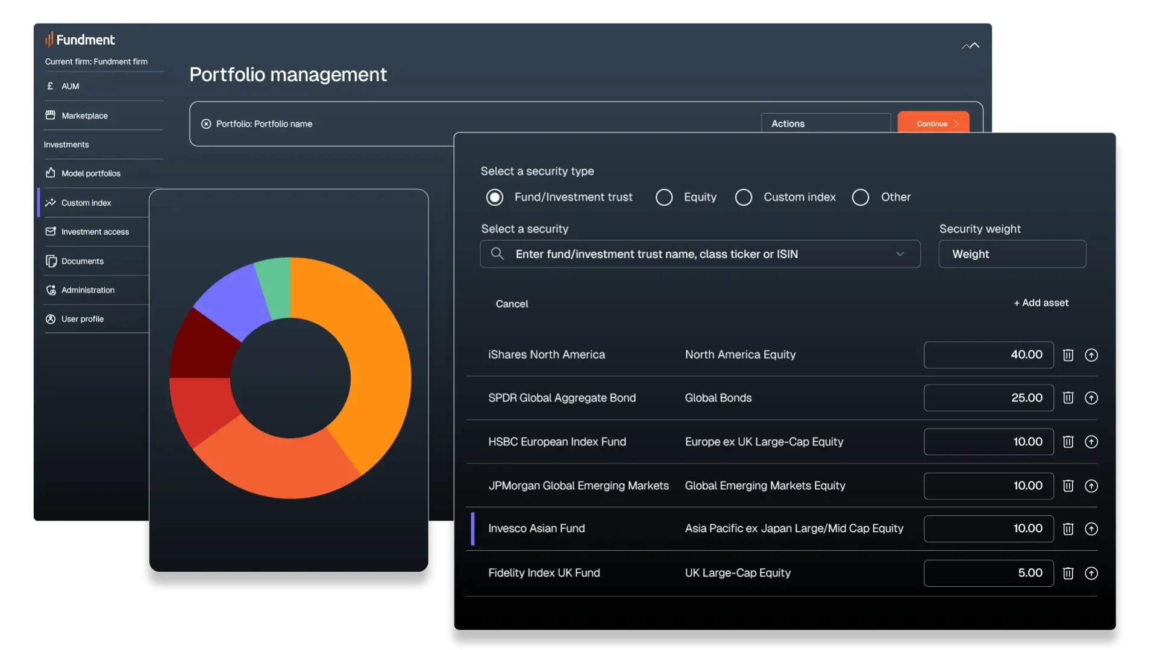Delete the Invesco Asian Fund row
This screenshot has height=650, width=1157.
[1068, 528]
